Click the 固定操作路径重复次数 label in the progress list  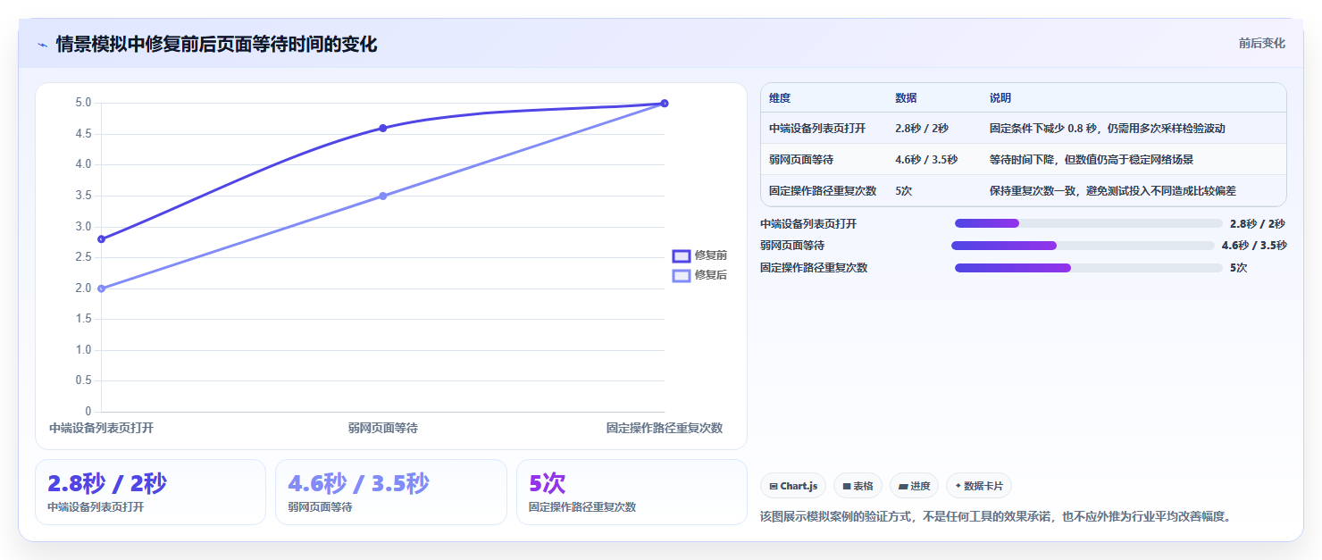tap(814, 268)
